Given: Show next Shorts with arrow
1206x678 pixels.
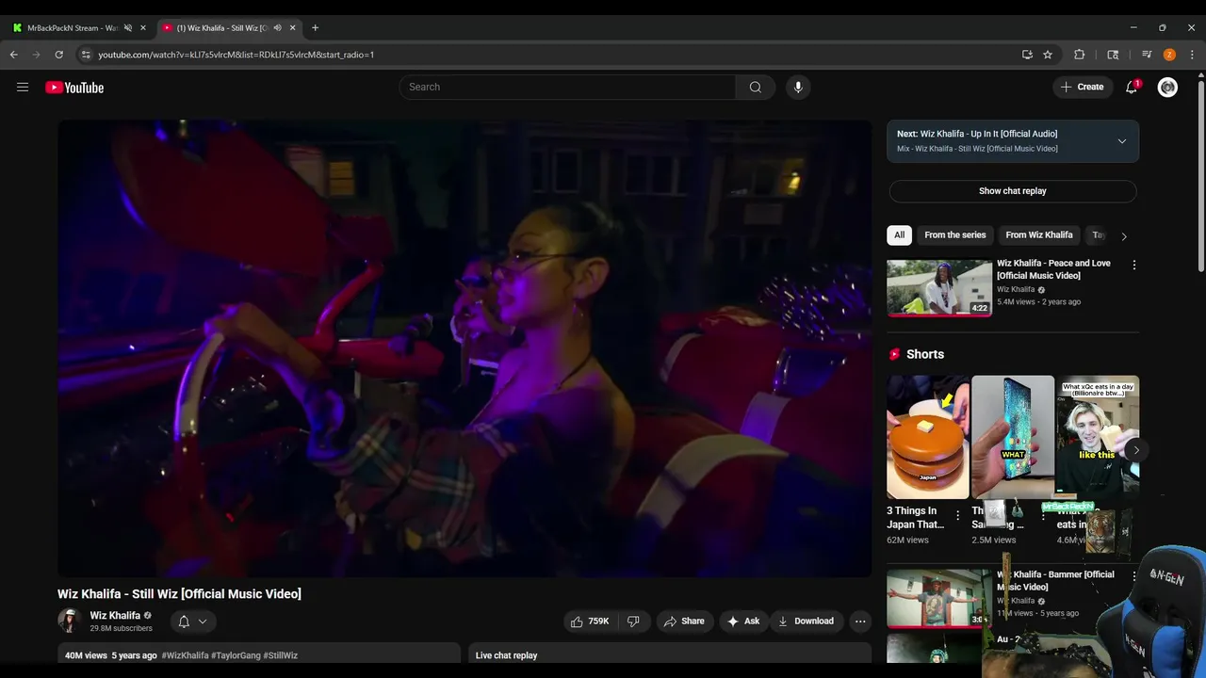Looking at the screenshot, I should [x=1135, y=450].
